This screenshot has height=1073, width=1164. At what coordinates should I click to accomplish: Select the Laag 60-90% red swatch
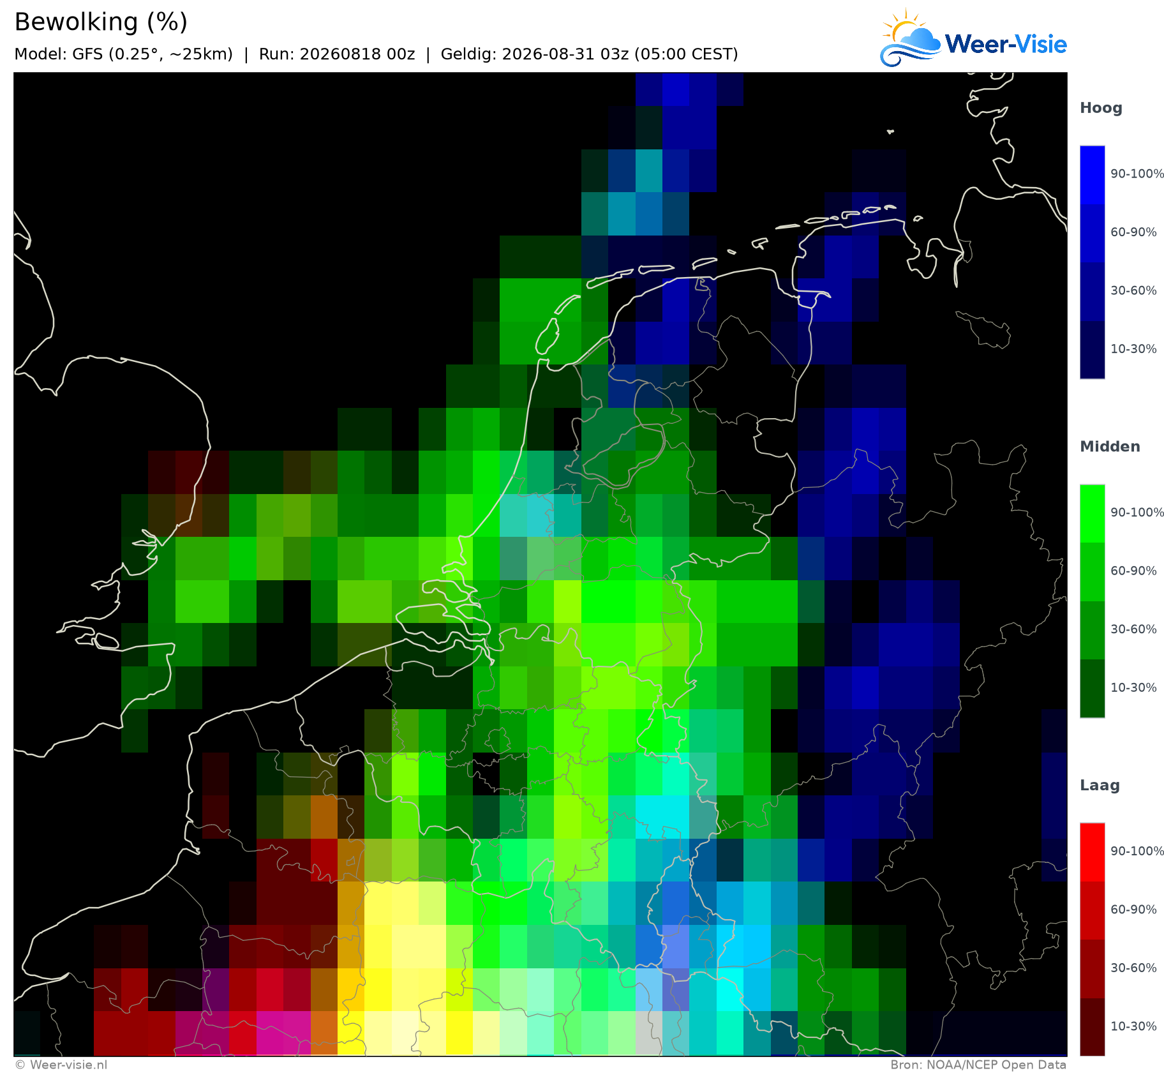(x=1092, y=910)
